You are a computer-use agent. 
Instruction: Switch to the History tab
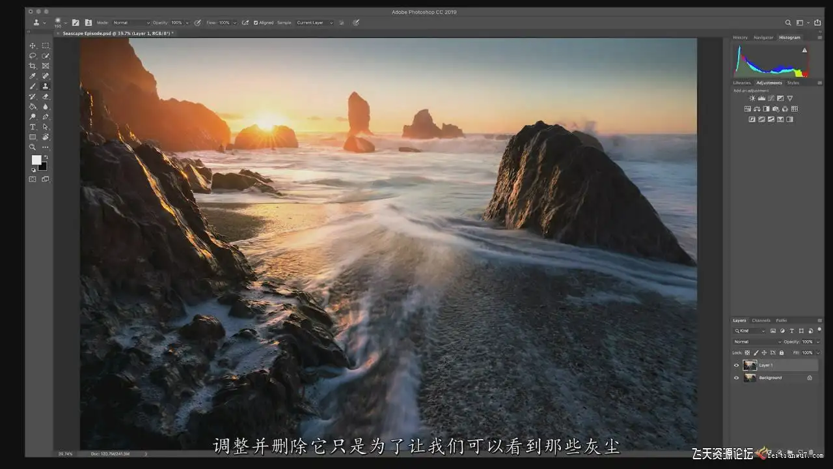(x=741, y=38)
